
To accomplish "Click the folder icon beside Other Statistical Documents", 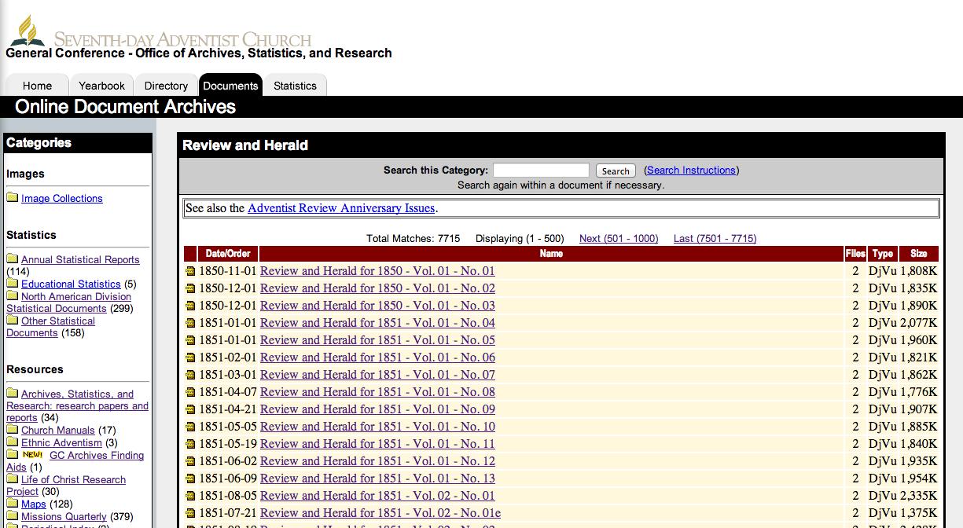I will pyautogui.click(x=13, y=320).
